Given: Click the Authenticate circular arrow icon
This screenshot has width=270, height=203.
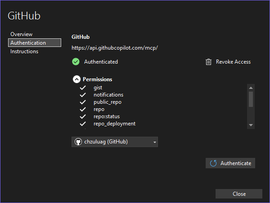Looking at the screenshot, I should pos(213,163).
